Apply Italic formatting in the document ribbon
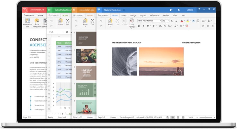This screenshot has height=129, width=237. click(143, 26)
